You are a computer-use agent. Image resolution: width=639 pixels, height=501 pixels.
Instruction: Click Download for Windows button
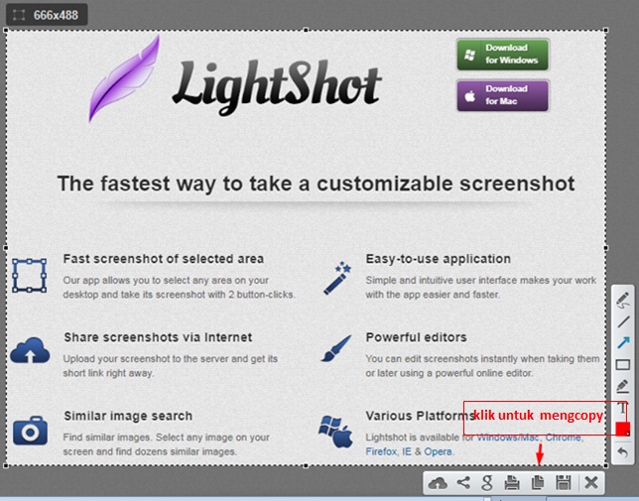pos(502,55)
